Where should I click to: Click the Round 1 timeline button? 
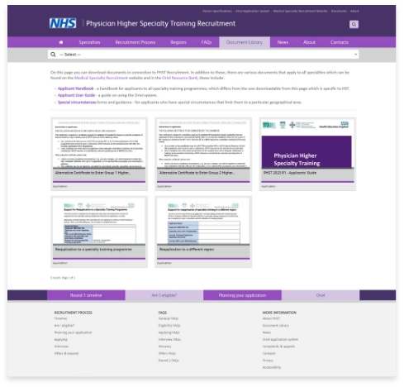[86, 295]
